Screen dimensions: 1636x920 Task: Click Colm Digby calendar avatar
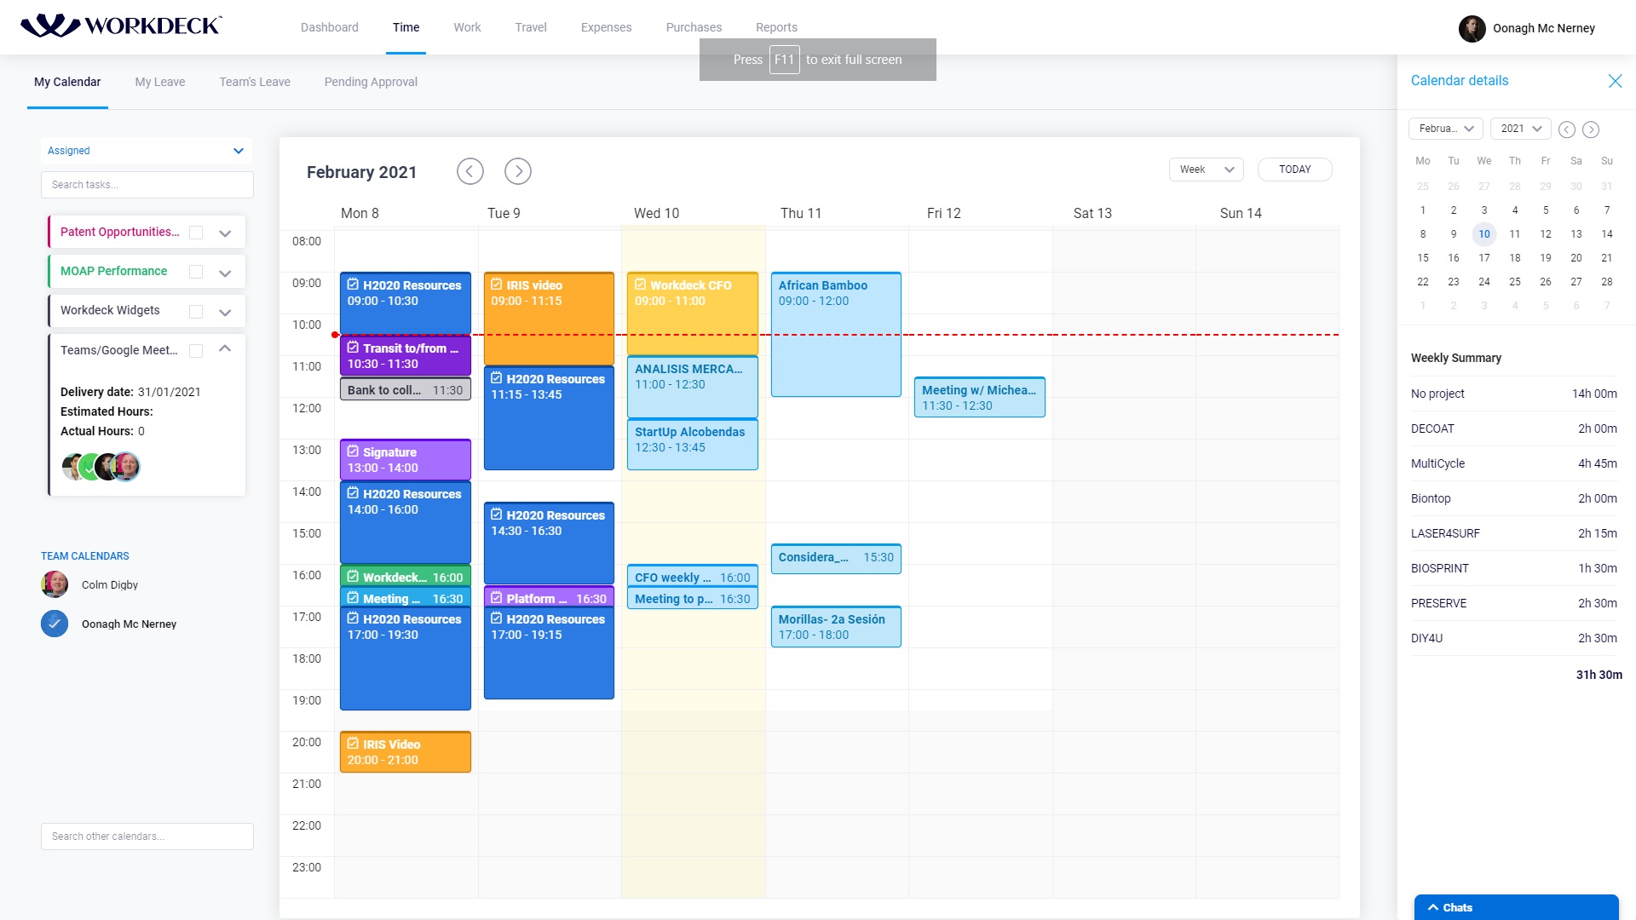click(x=55, y=584)
